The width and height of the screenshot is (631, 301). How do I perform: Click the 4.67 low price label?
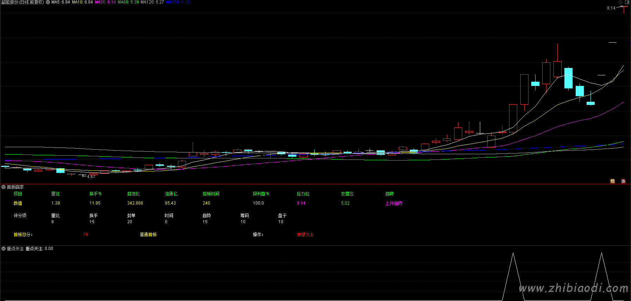click(x=91, y=177)
